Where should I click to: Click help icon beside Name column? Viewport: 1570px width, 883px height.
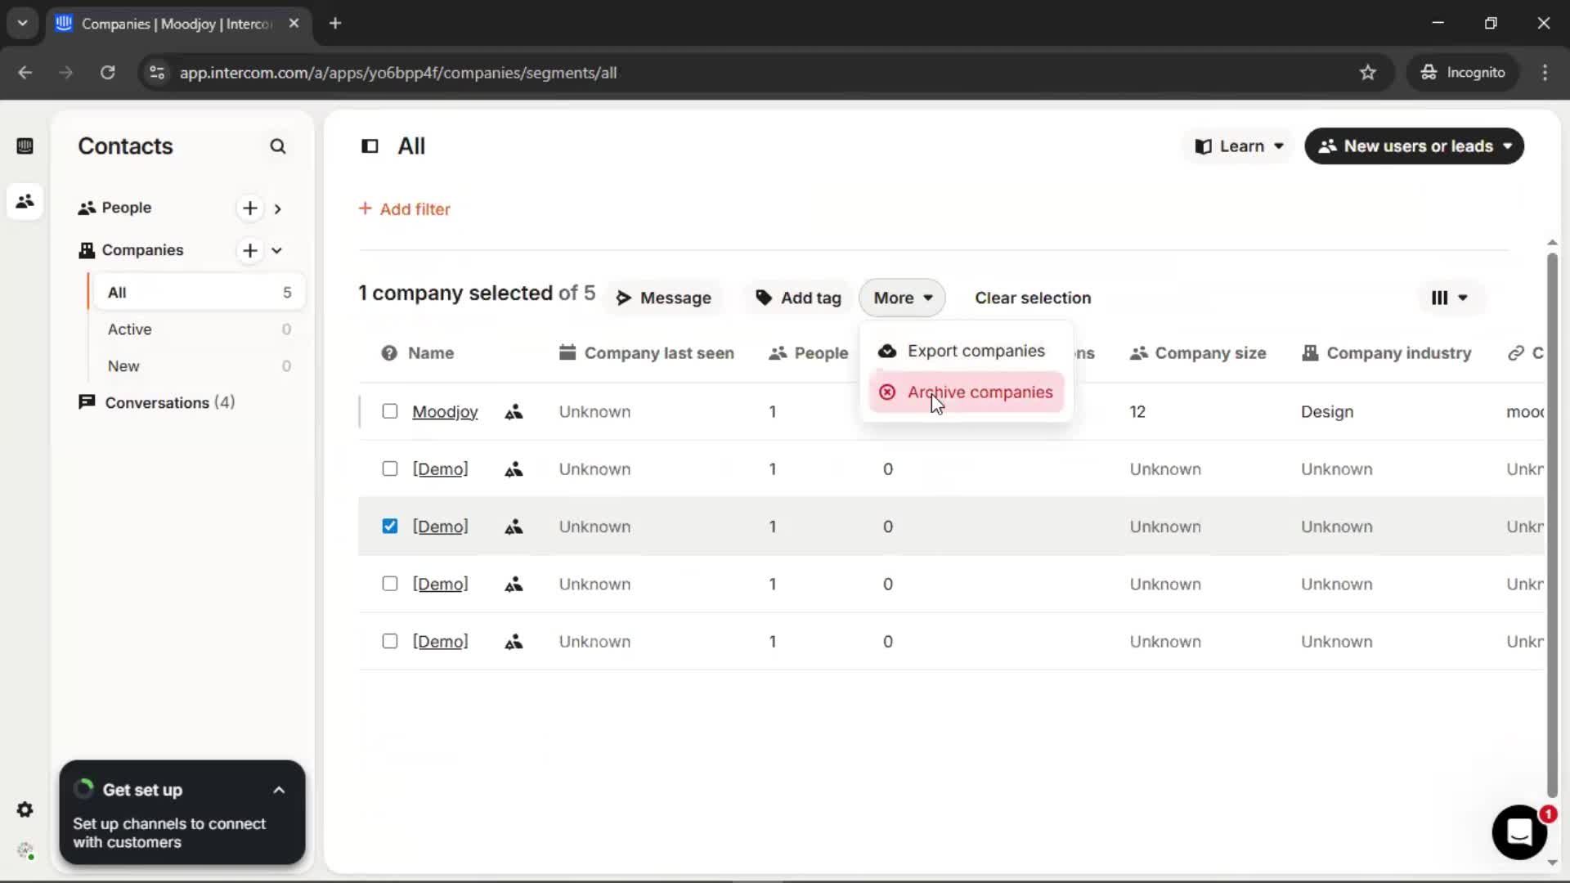tap(389, 353)
